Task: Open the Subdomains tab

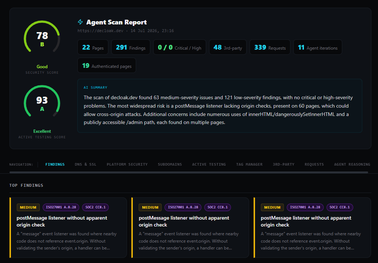Action: 170,165
